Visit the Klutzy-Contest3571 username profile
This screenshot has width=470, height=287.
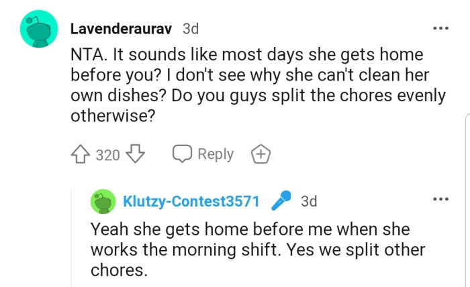191,201
